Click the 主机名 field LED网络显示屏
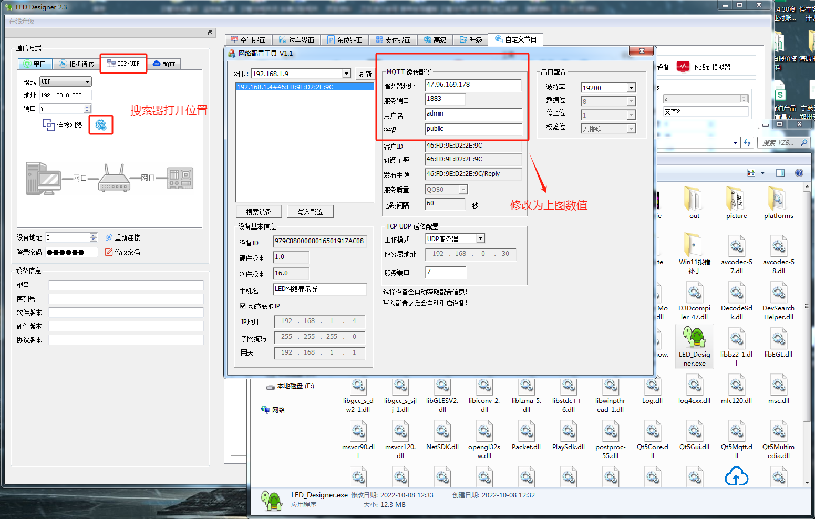815x519 pixels. click(319, 289)
